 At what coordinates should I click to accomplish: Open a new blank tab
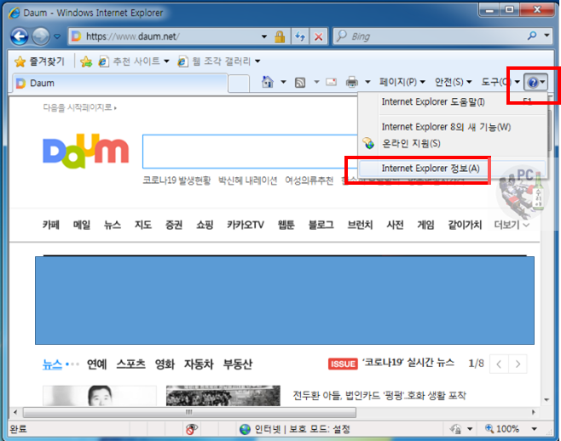239,83
